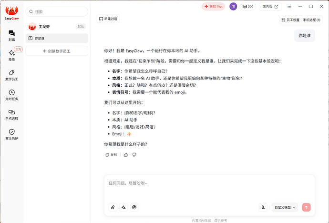Open the 你是谁 conversation in list
This screenshot has width=329, height=223.
coord(57,38)
